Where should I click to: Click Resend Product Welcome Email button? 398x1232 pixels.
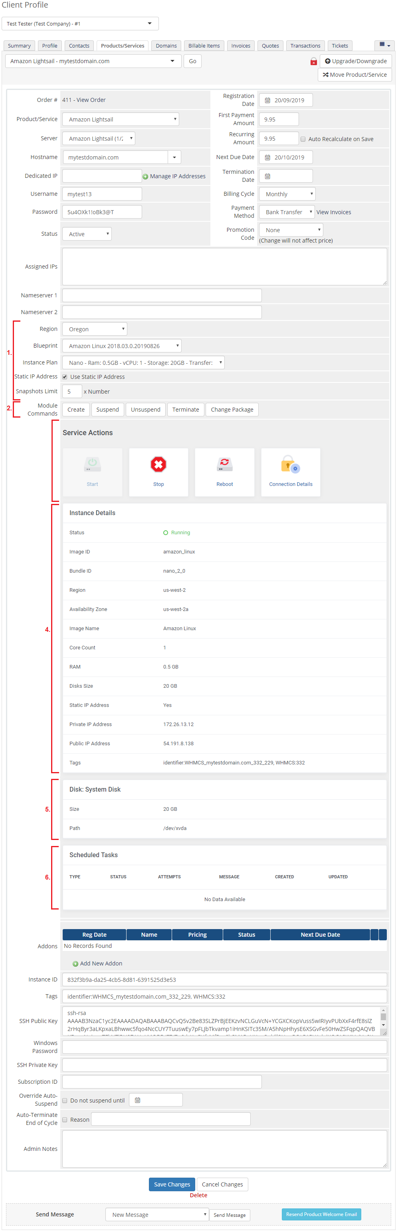point(321,1214)
